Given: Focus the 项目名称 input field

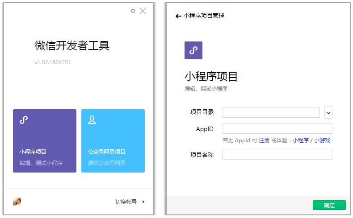Looking at the screenshot, I should click(x=277, y=154).
